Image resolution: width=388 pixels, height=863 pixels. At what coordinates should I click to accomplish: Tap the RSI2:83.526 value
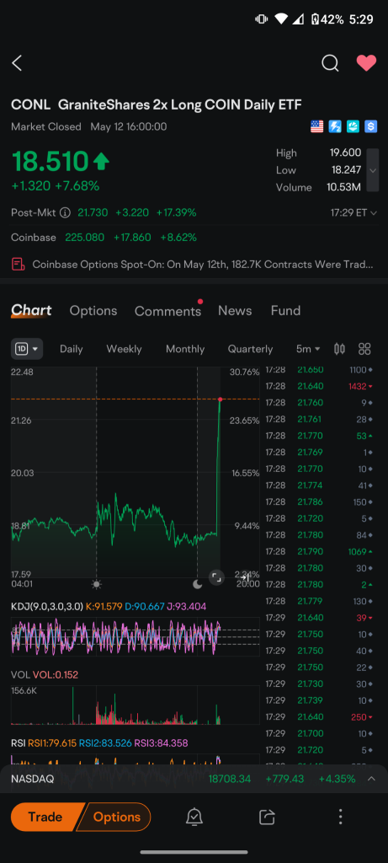tap(105, 743)
